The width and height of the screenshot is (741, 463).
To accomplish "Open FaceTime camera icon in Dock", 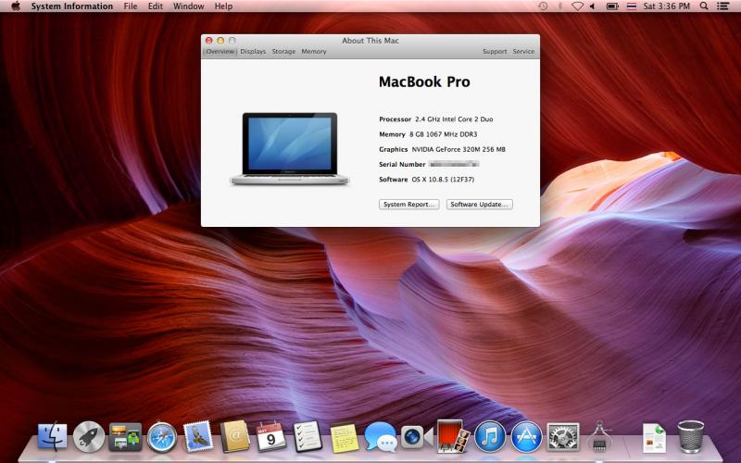I will (417, 437).
